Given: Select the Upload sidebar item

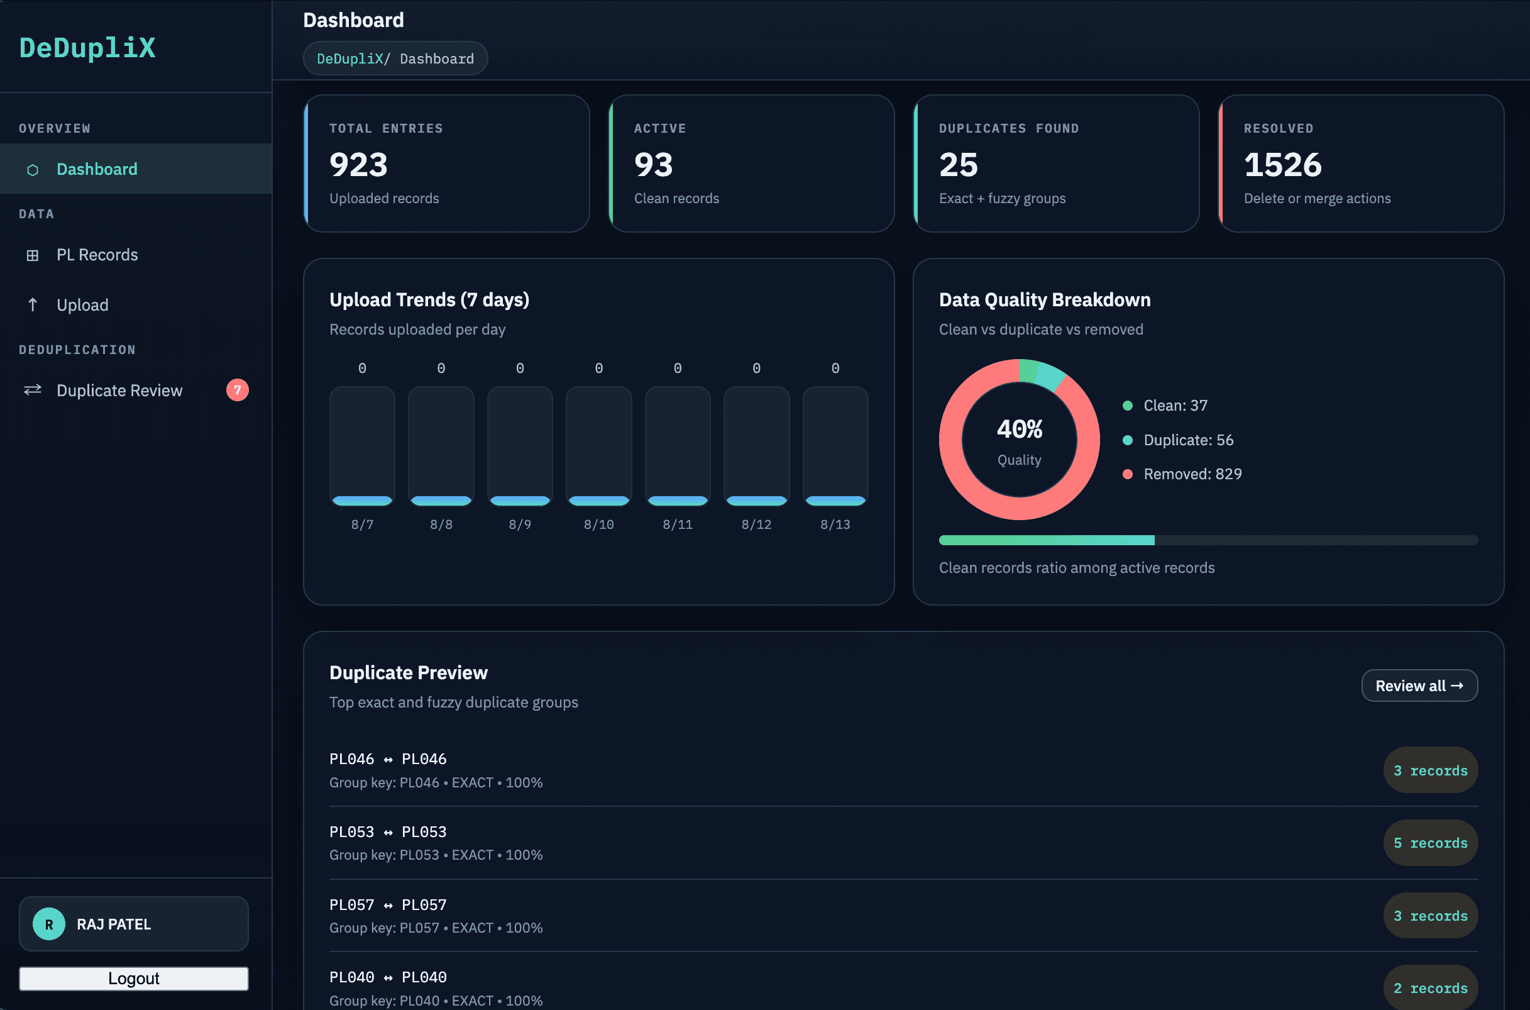Looking at the screenshot, I should pos(136,304).
